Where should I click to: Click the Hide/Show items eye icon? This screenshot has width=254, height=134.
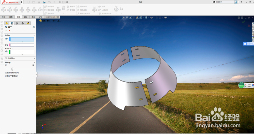pyautogui.click(x=151, y=18)
